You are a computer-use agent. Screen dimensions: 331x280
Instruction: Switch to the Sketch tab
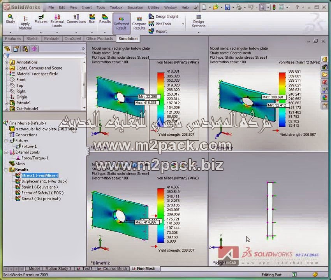point(32,38)
